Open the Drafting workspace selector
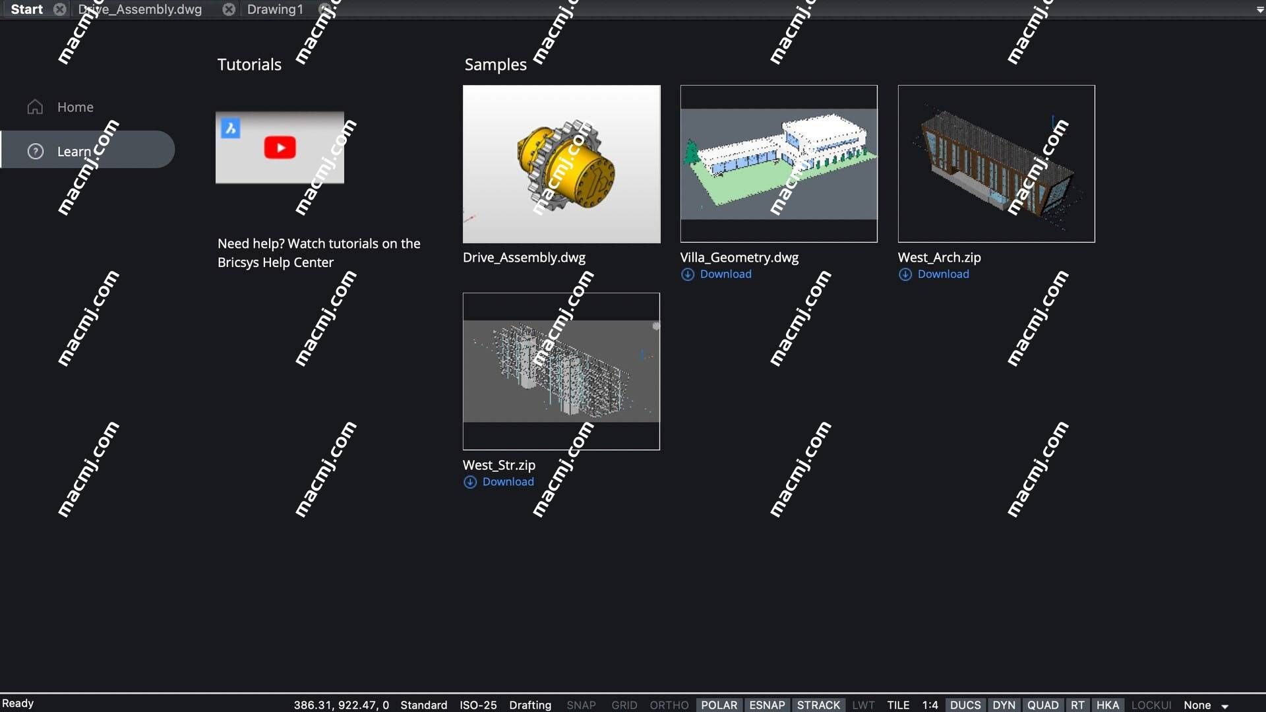This screenshot has width=1266, height=712. 530,705
